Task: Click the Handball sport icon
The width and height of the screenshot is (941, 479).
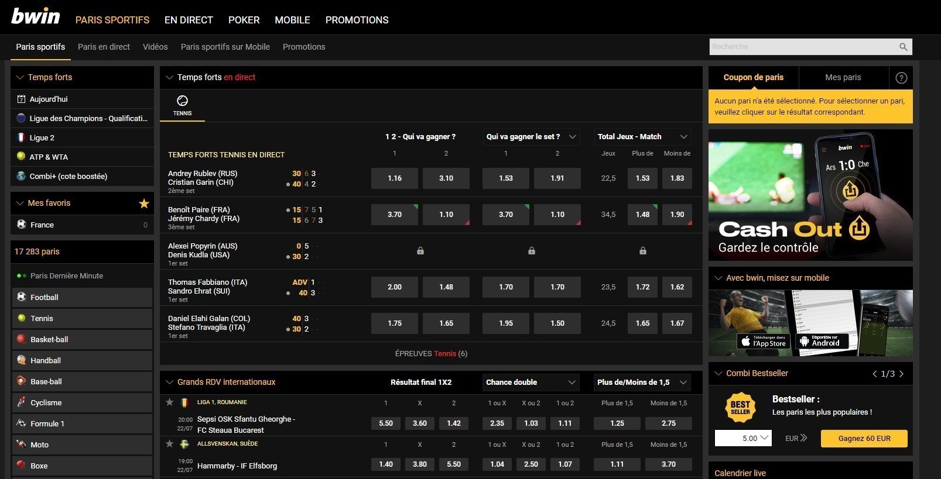Action: 22,360
